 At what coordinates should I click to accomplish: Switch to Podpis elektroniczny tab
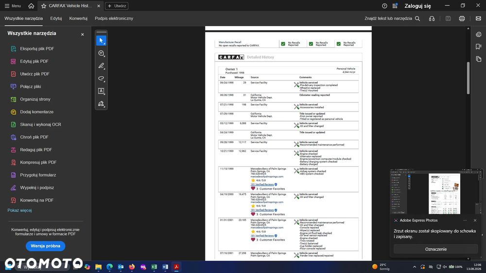[114, 18]
